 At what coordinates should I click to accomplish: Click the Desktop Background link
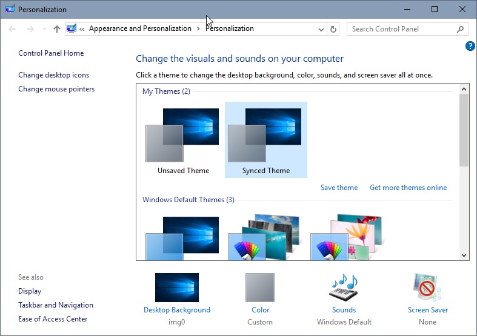(177, 310)
